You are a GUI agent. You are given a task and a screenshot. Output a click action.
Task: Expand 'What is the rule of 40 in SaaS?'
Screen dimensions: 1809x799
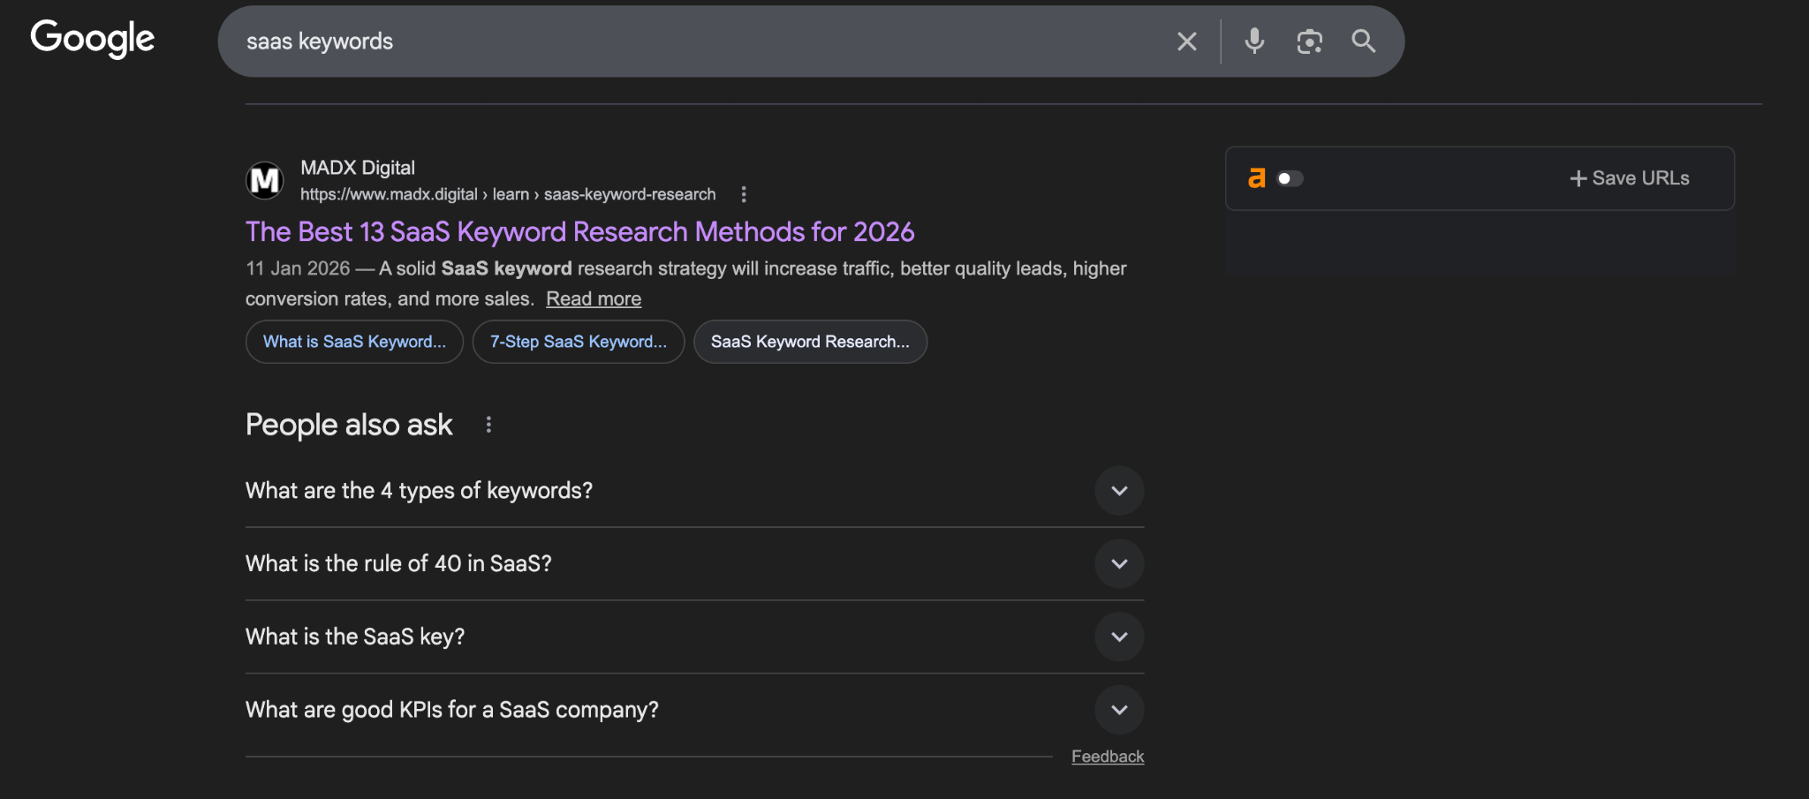tap(1118, 563)
